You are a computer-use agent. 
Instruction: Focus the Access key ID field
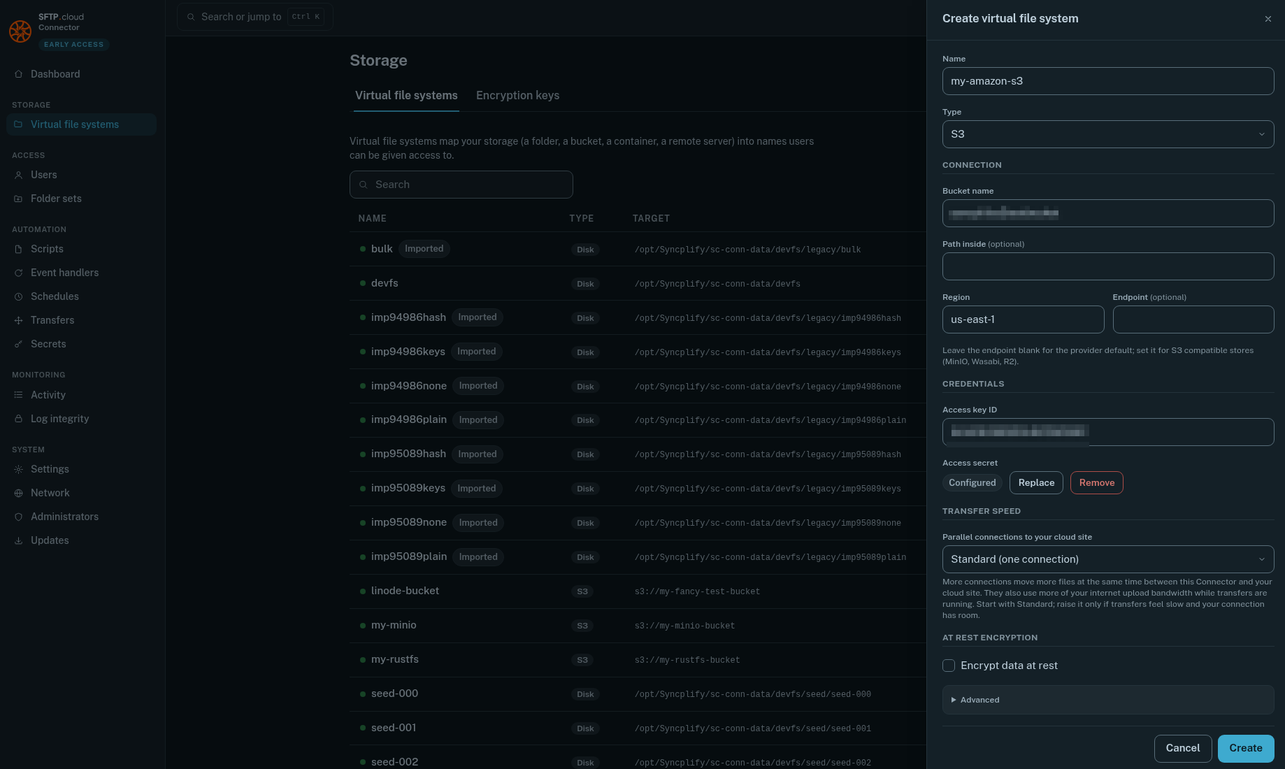(1107, 432)
